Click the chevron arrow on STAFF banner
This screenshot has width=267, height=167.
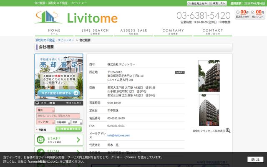(x=78, y=140)
